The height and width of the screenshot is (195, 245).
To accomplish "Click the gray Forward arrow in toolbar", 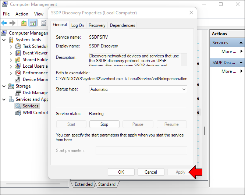I will [13, 23].
